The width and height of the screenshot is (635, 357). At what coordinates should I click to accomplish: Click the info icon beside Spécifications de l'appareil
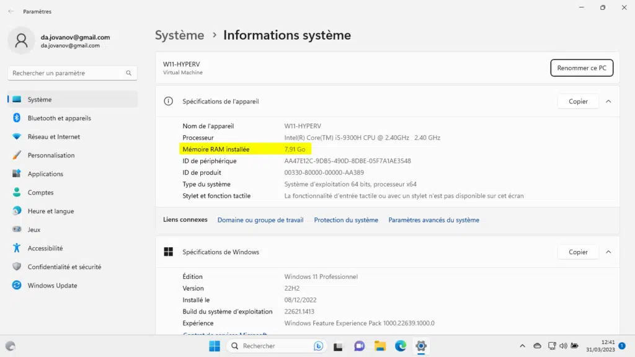(169, 102)
